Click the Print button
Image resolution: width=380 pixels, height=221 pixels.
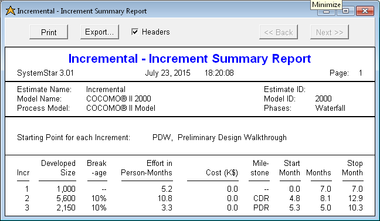[x=49, y=32]
